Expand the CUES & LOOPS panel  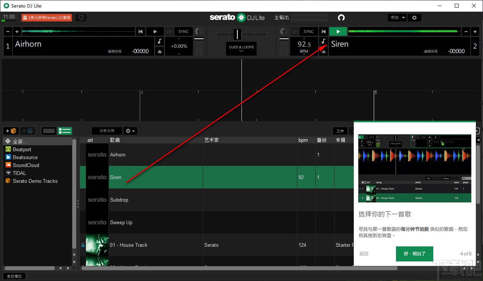point(241,49)
